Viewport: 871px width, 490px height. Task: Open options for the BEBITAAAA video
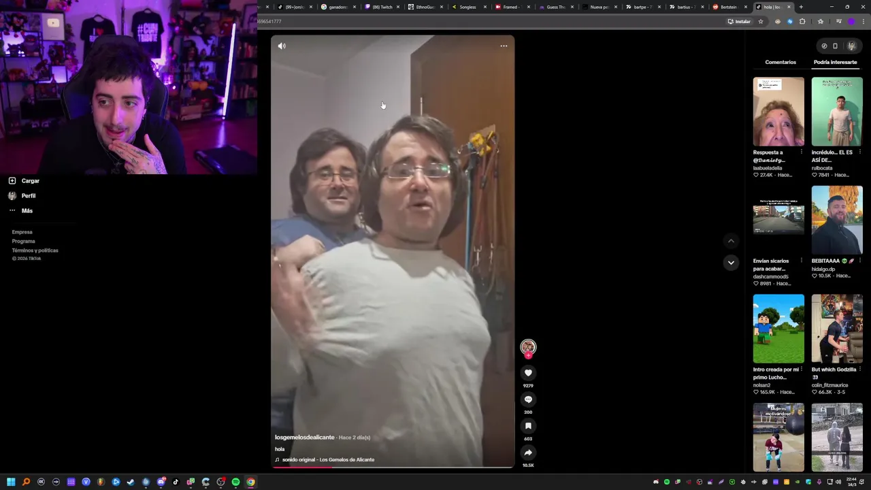pyautogui.click(x=859, y=261)
